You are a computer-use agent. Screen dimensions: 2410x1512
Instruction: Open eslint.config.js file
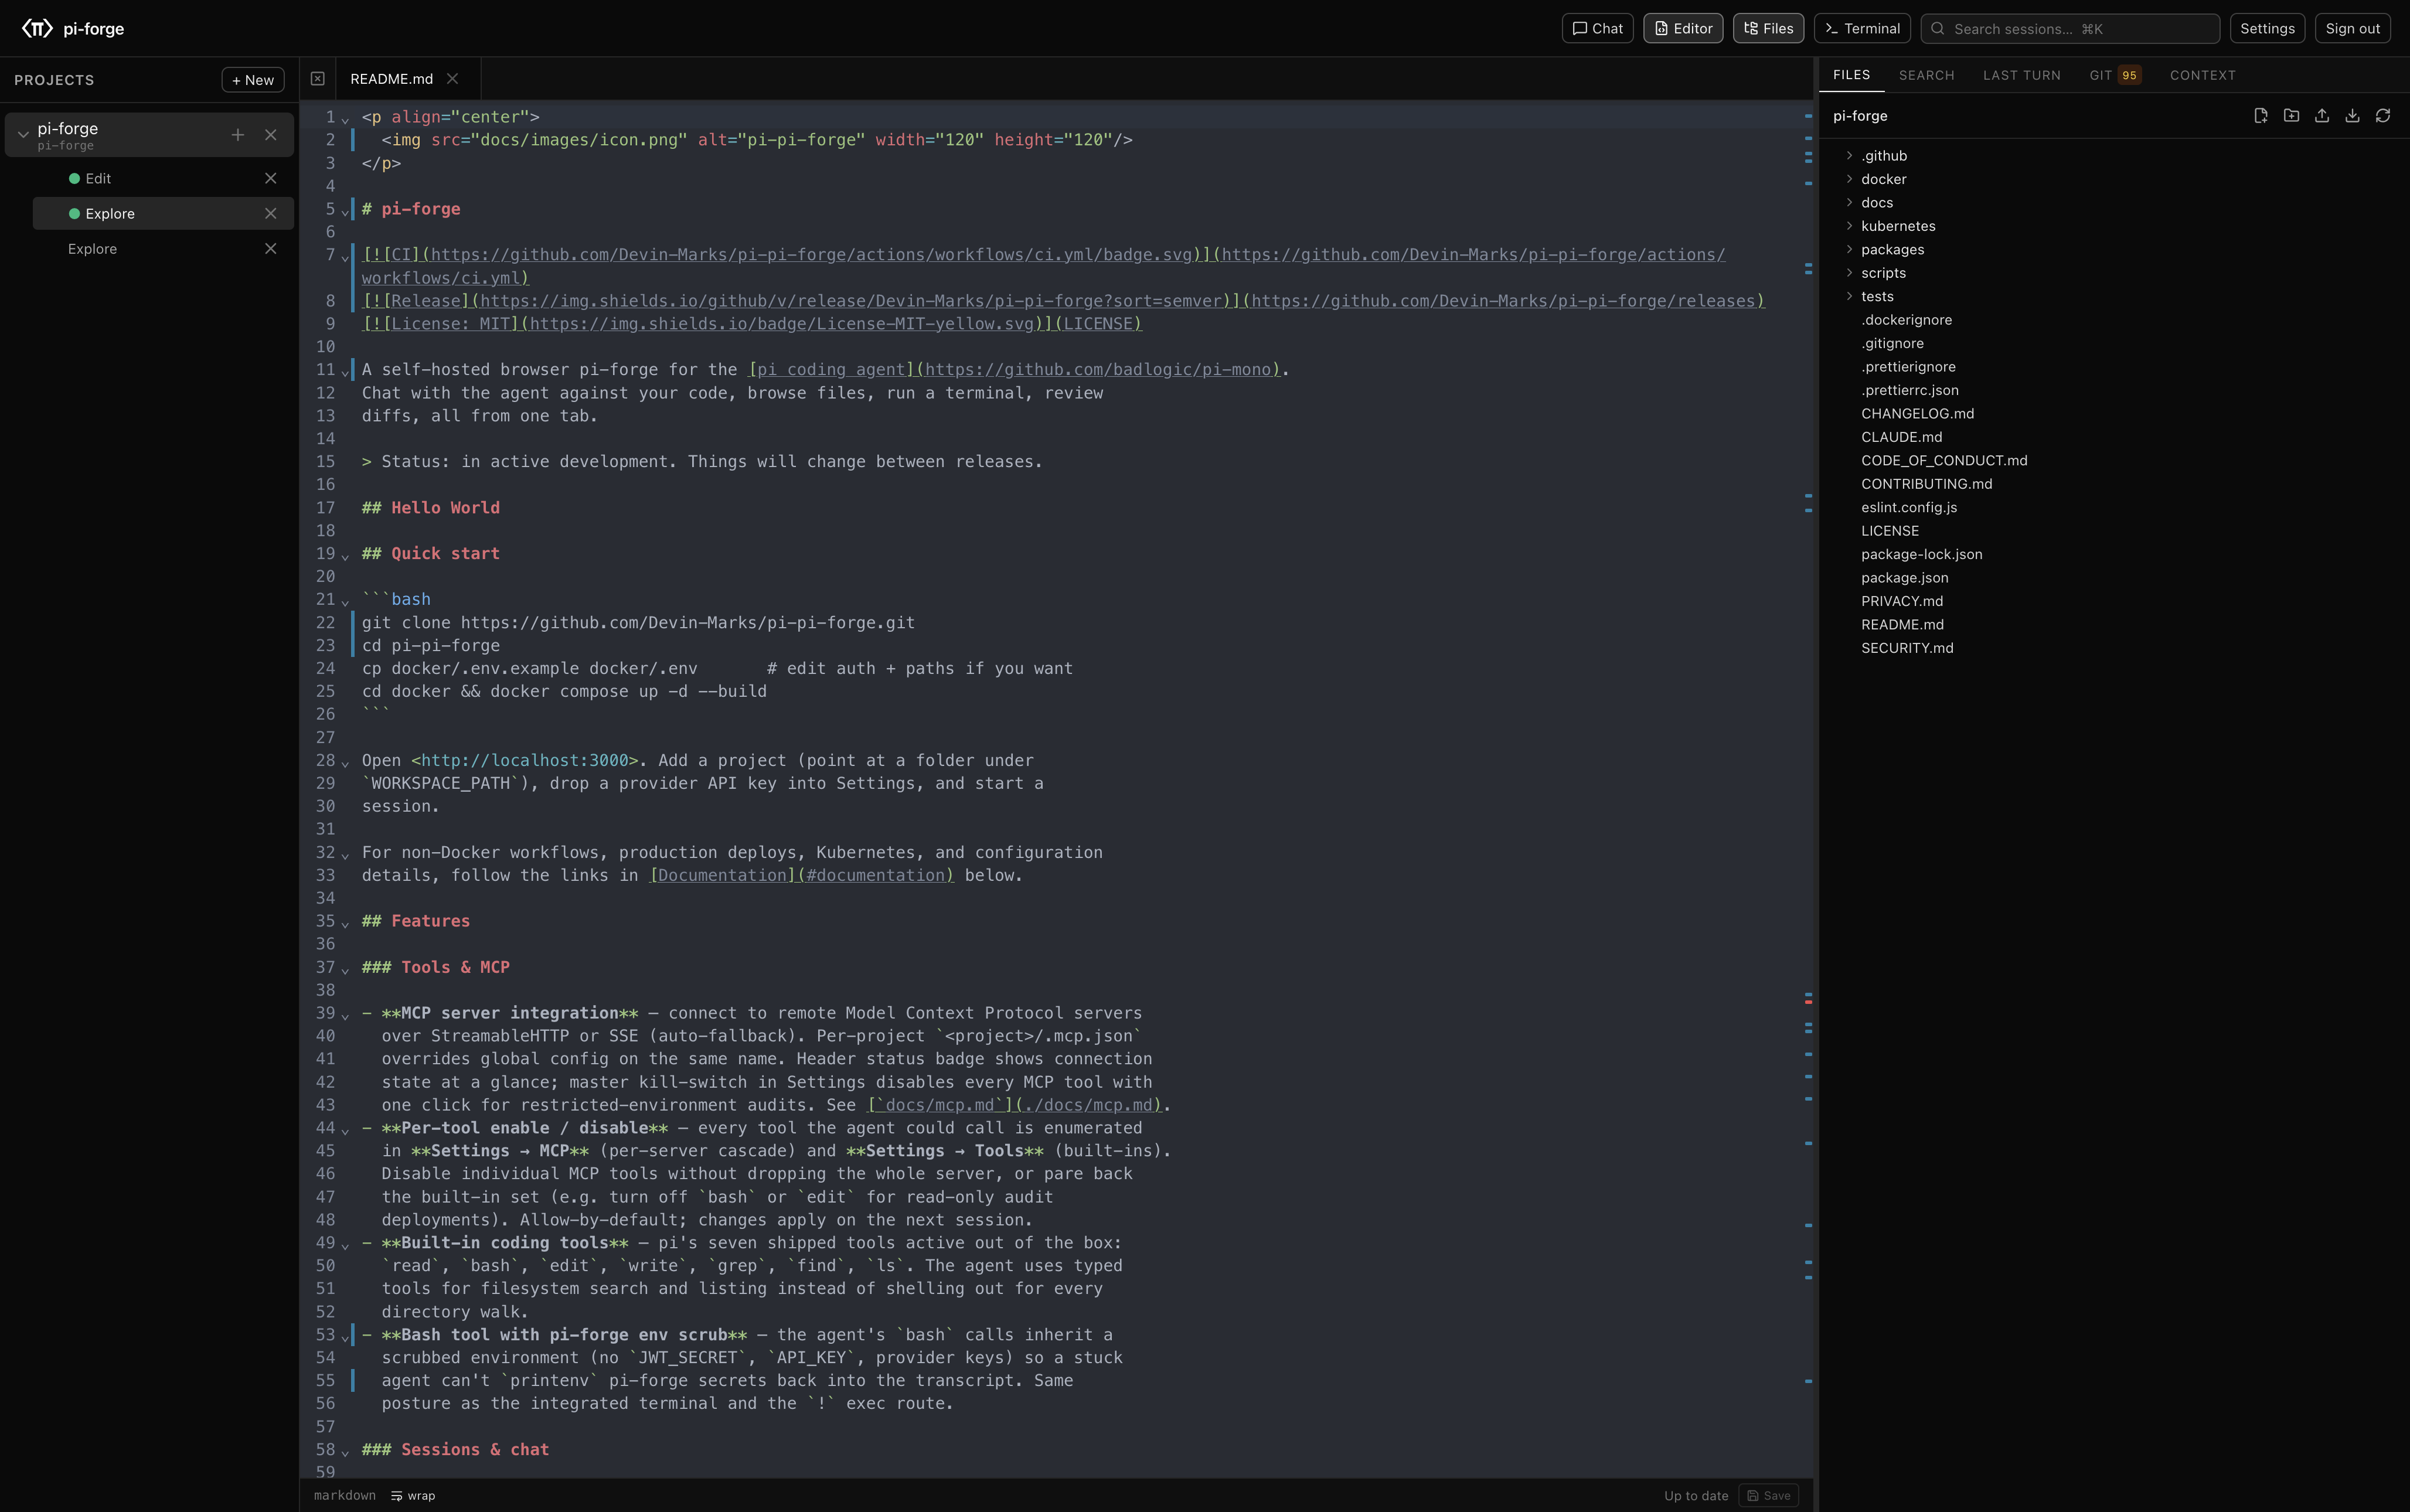tap(1909, 507)
